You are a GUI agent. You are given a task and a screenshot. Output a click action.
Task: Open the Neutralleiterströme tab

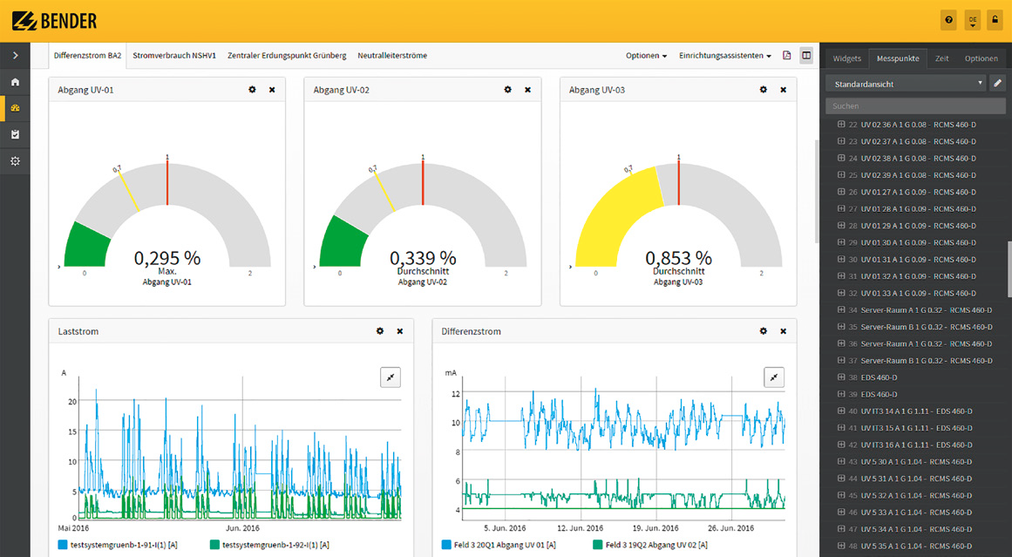click(x=392, y=56)
